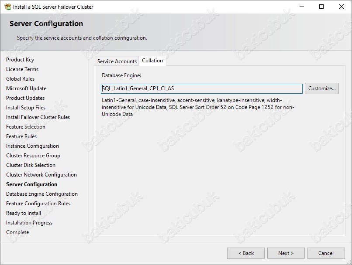Click Install Failover Cluster Rules step

click(38, 117)
